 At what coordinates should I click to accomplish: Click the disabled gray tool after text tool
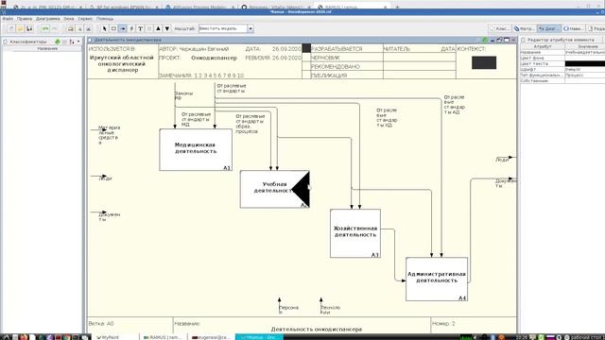point(149,28)
